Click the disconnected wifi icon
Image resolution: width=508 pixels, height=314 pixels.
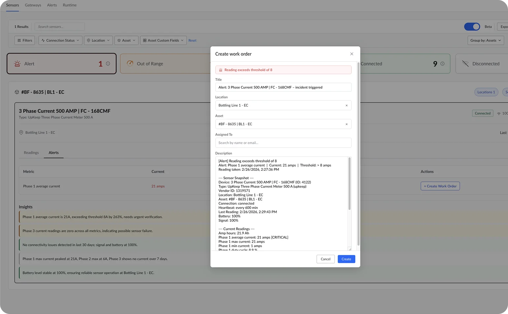[x=466, y=63]
